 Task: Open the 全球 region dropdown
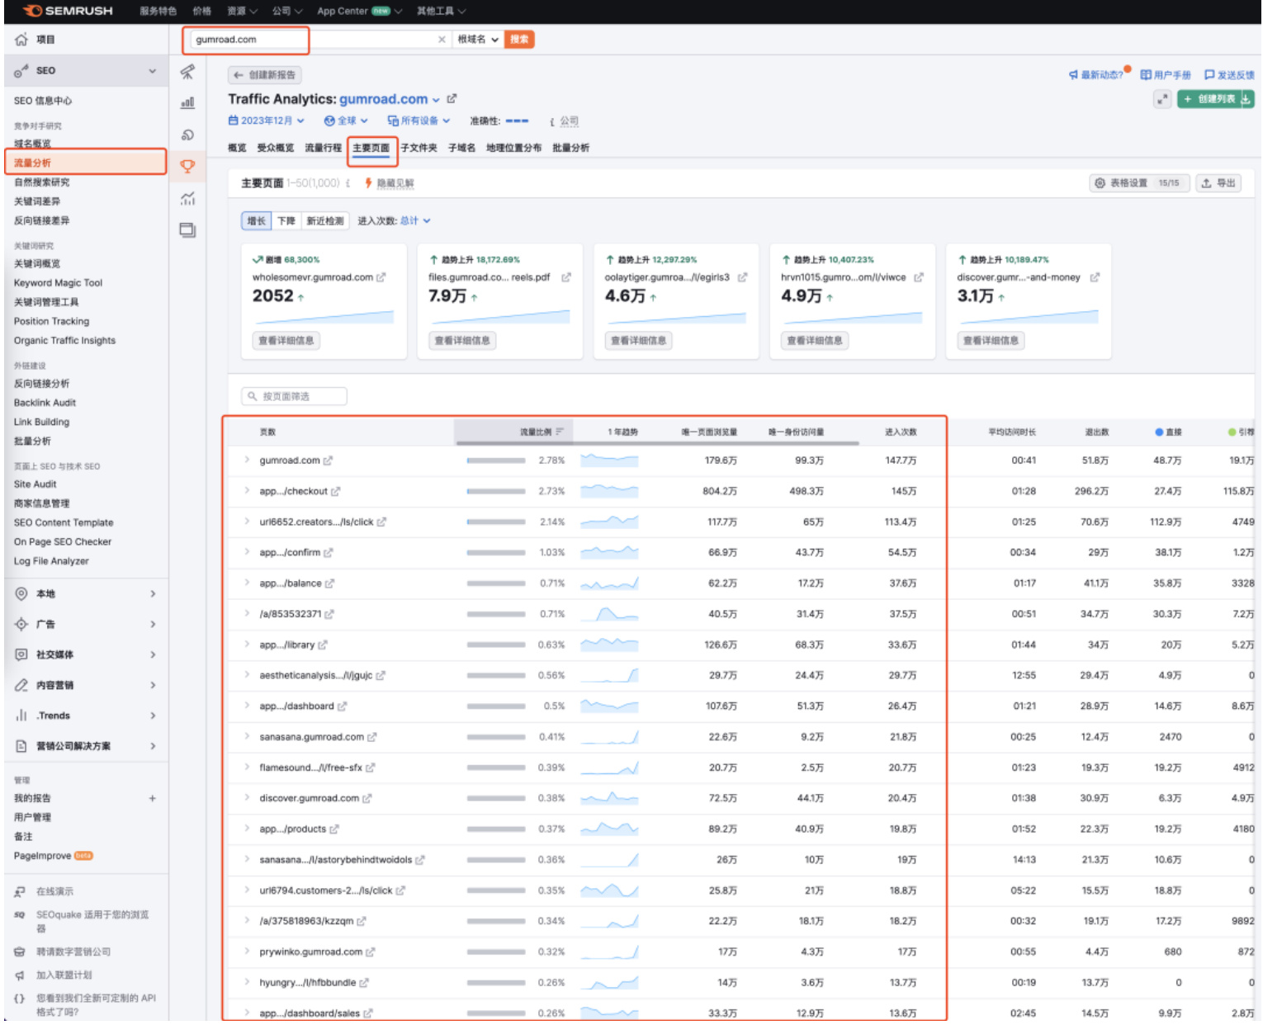tap(346, 121)
